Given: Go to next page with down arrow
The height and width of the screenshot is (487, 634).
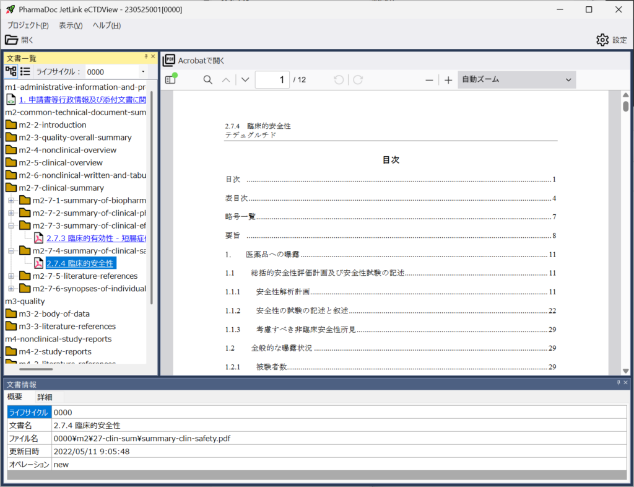Looking at the screenshot, I should [245, 80].
